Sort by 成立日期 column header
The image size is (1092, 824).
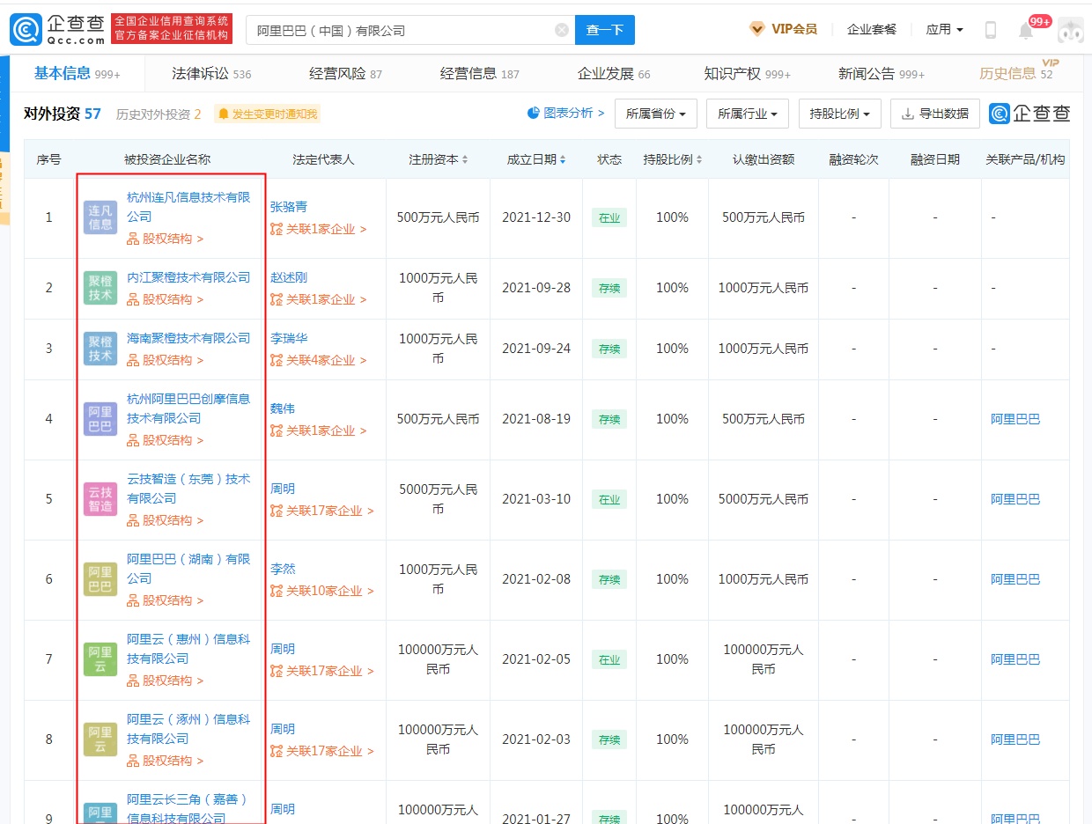point(536,159)
